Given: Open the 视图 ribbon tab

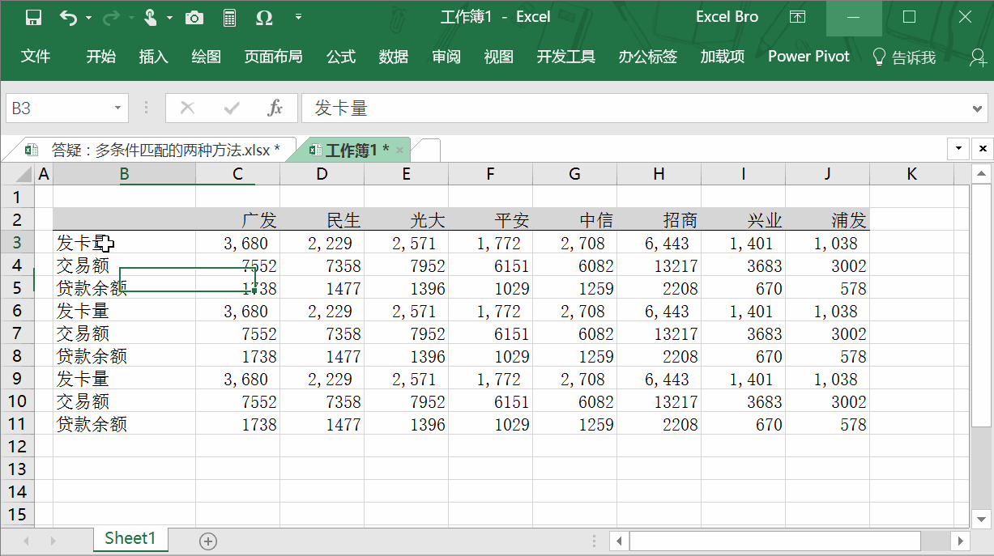Looking at the screenshot, I should [x=499, y=57].
